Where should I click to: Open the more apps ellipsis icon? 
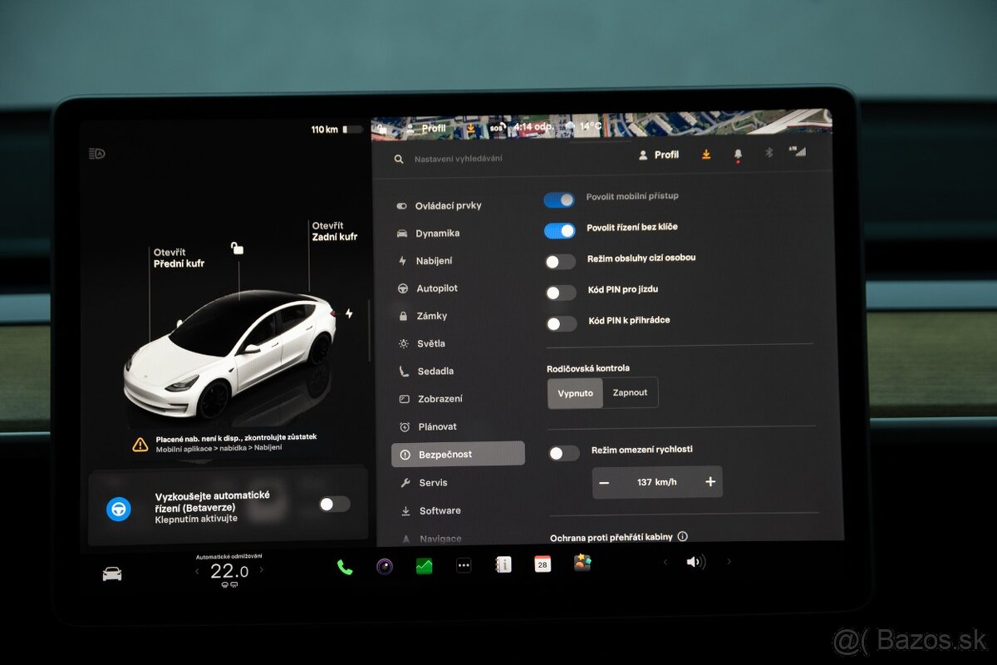click(x=464, y=565)
